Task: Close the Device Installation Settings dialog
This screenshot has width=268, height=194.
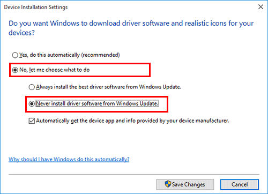Action: pyautogui.click(x=260, y=7)
